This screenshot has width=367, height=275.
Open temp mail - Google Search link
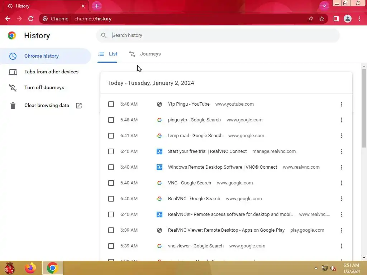click(195, 136)
